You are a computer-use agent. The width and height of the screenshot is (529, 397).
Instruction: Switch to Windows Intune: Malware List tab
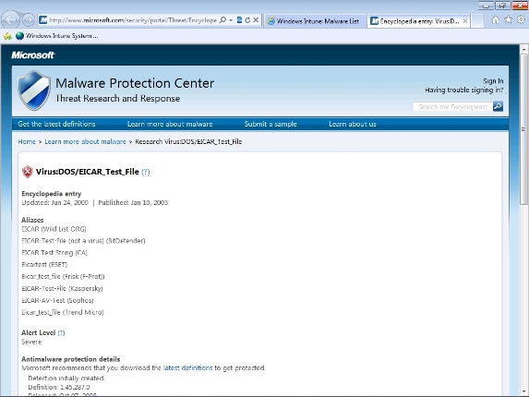[x=315, y=21]
